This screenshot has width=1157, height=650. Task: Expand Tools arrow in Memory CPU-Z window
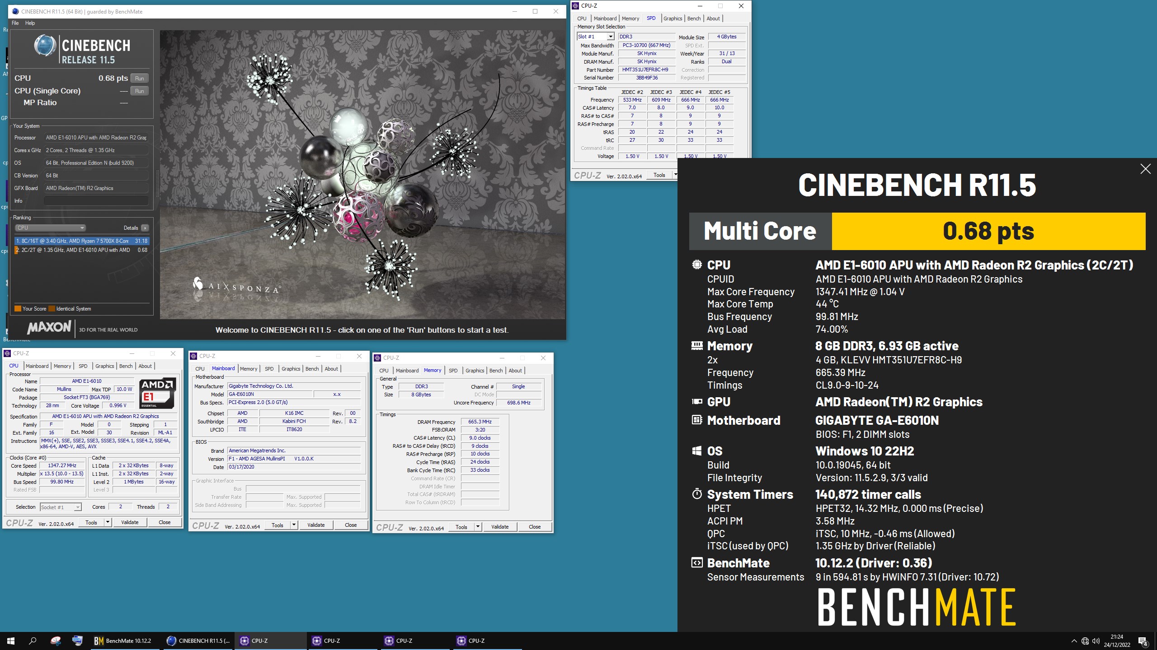478,527
